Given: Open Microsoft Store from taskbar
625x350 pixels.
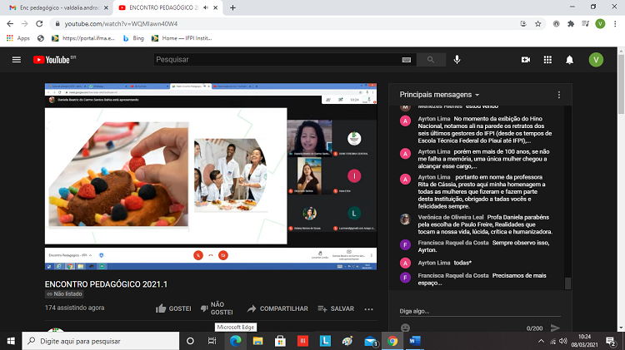Looking at the screenshot, I should click(280, 341).
